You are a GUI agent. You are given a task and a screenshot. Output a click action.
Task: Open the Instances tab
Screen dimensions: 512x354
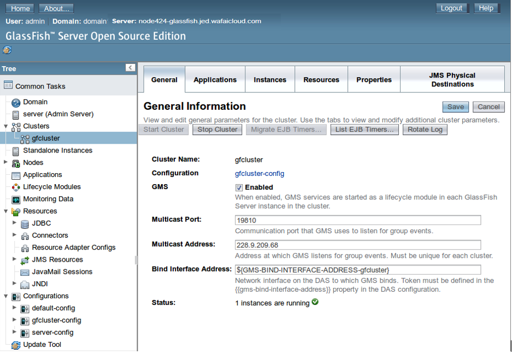pyautogui.click(x=270, y=80)
